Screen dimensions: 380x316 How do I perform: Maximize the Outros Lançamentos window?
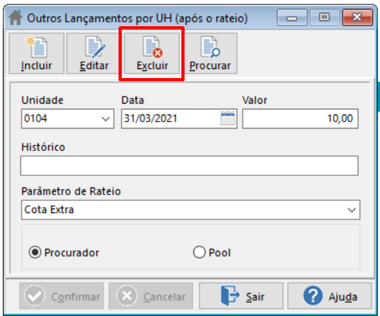[x=324, y=17]
